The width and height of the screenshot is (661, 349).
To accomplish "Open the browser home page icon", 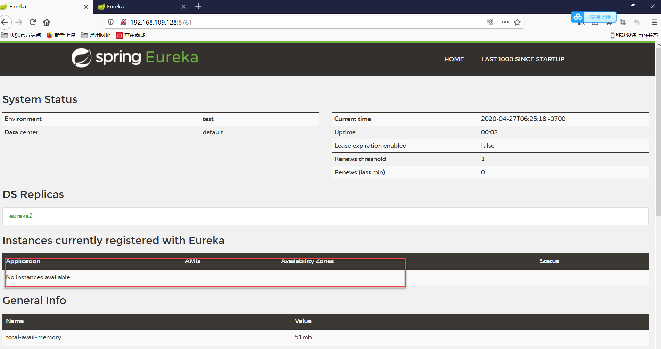I will 47,22.
